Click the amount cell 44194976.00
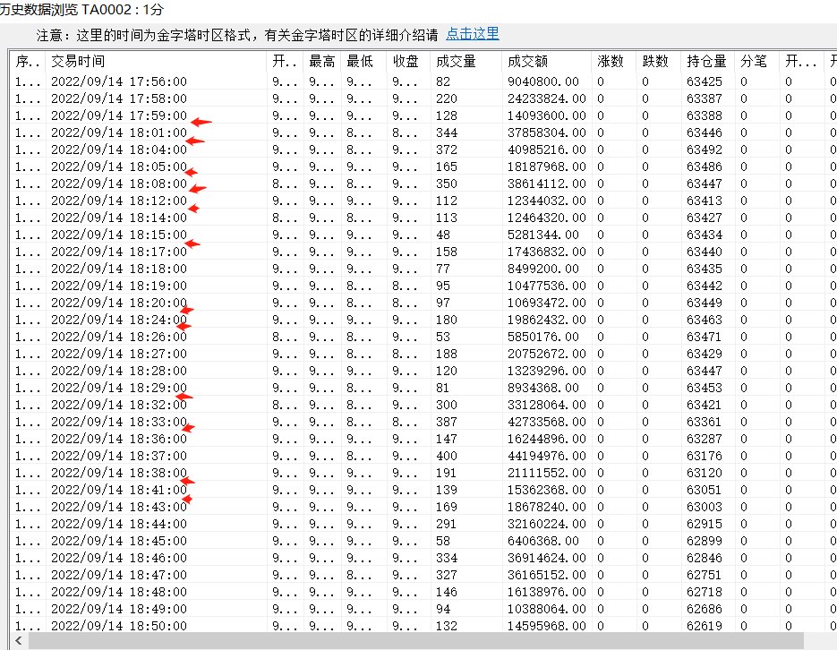Screen dimensions: 837x650 (x=547, y=456)
